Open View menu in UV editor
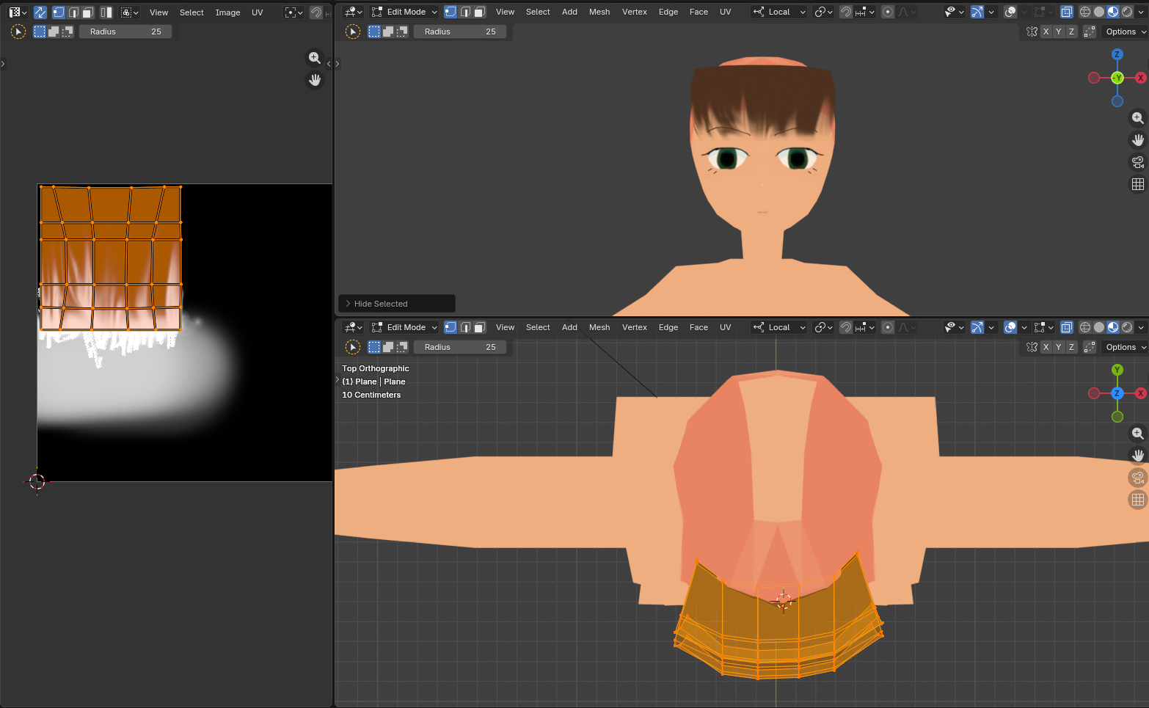Viewport: 1149px width, 708px height. (x=158, y=12)
